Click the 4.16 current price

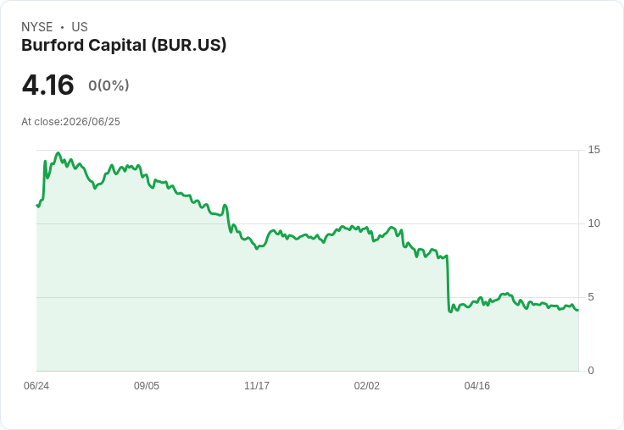coord(47,85)
